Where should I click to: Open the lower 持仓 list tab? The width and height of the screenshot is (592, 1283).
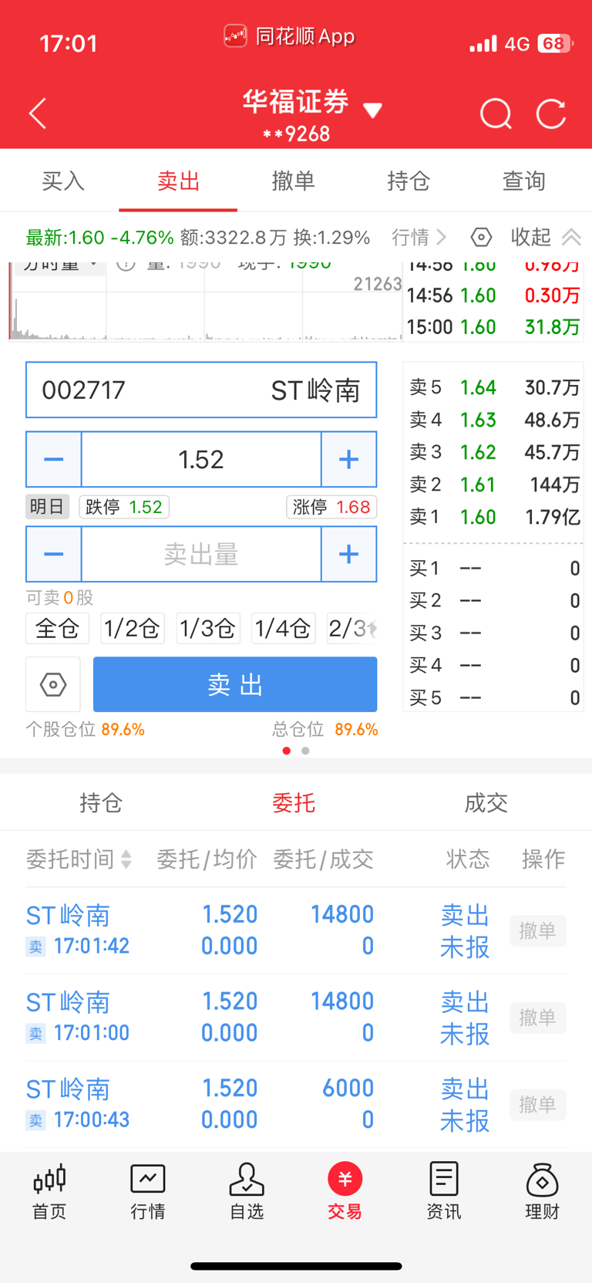tap(101, 803)
